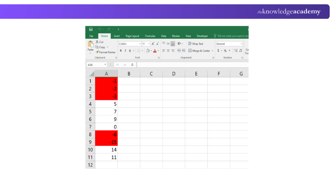Switch to the Insert tab
334x176 pixels.
click(x=117, y=36)
